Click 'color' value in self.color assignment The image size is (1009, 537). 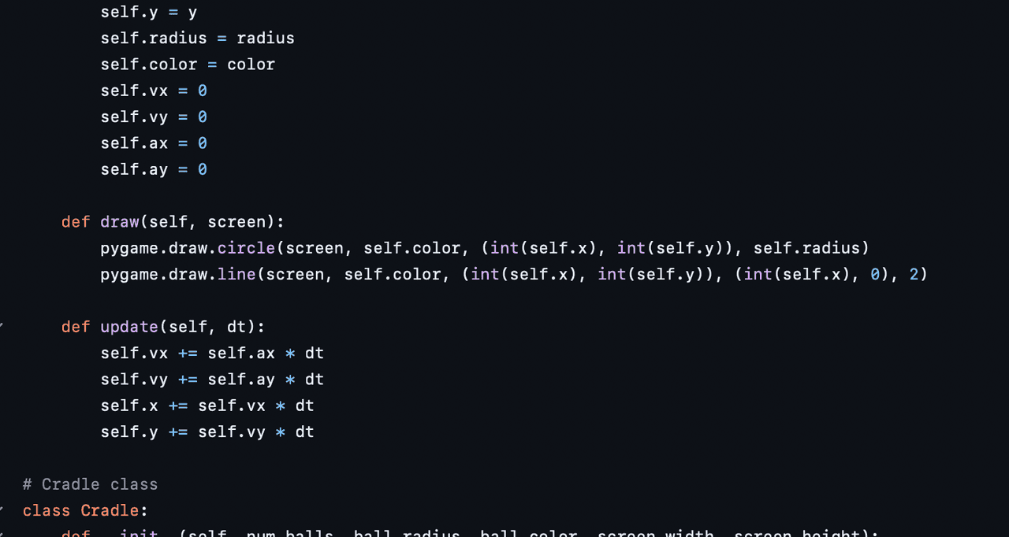(x=251, y=65)
